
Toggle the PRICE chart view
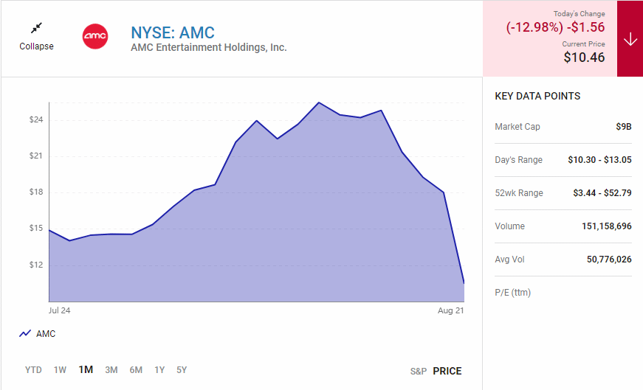447,371
